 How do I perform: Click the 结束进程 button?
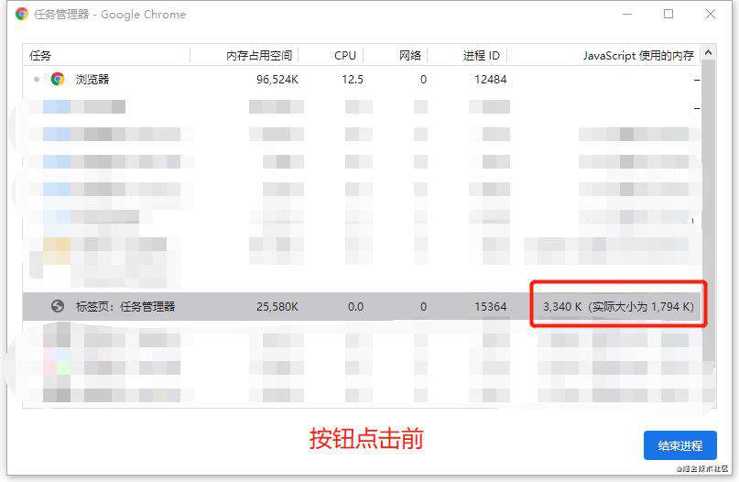[x=680, y=445]
